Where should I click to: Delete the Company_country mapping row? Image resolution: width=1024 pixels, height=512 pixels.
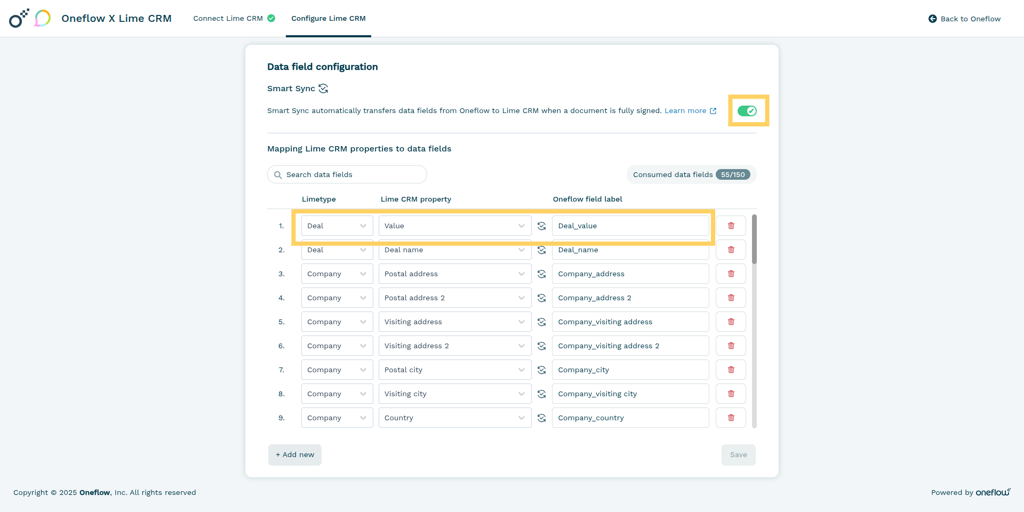pyautogui.click(x=731, y=418)
